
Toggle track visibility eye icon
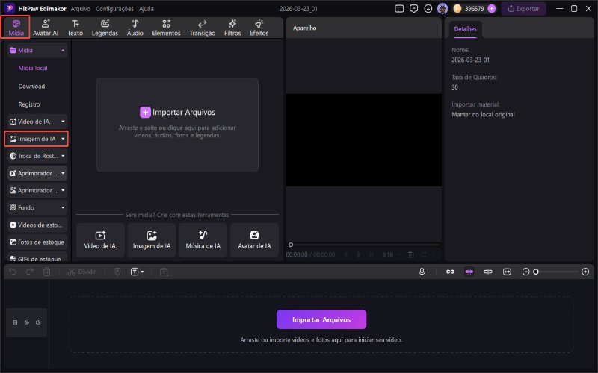click(27, 322)
